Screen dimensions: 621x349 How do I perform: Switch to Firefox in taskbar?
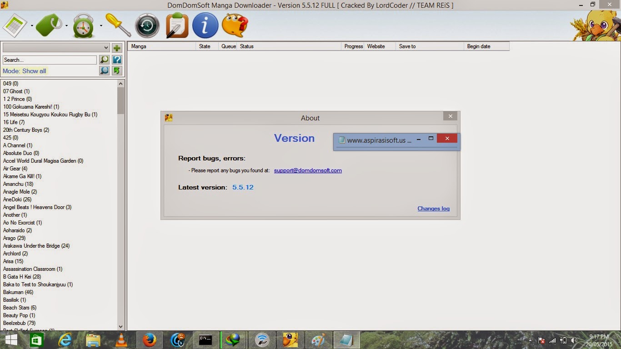pyautogui.click(x=149, y=340)
